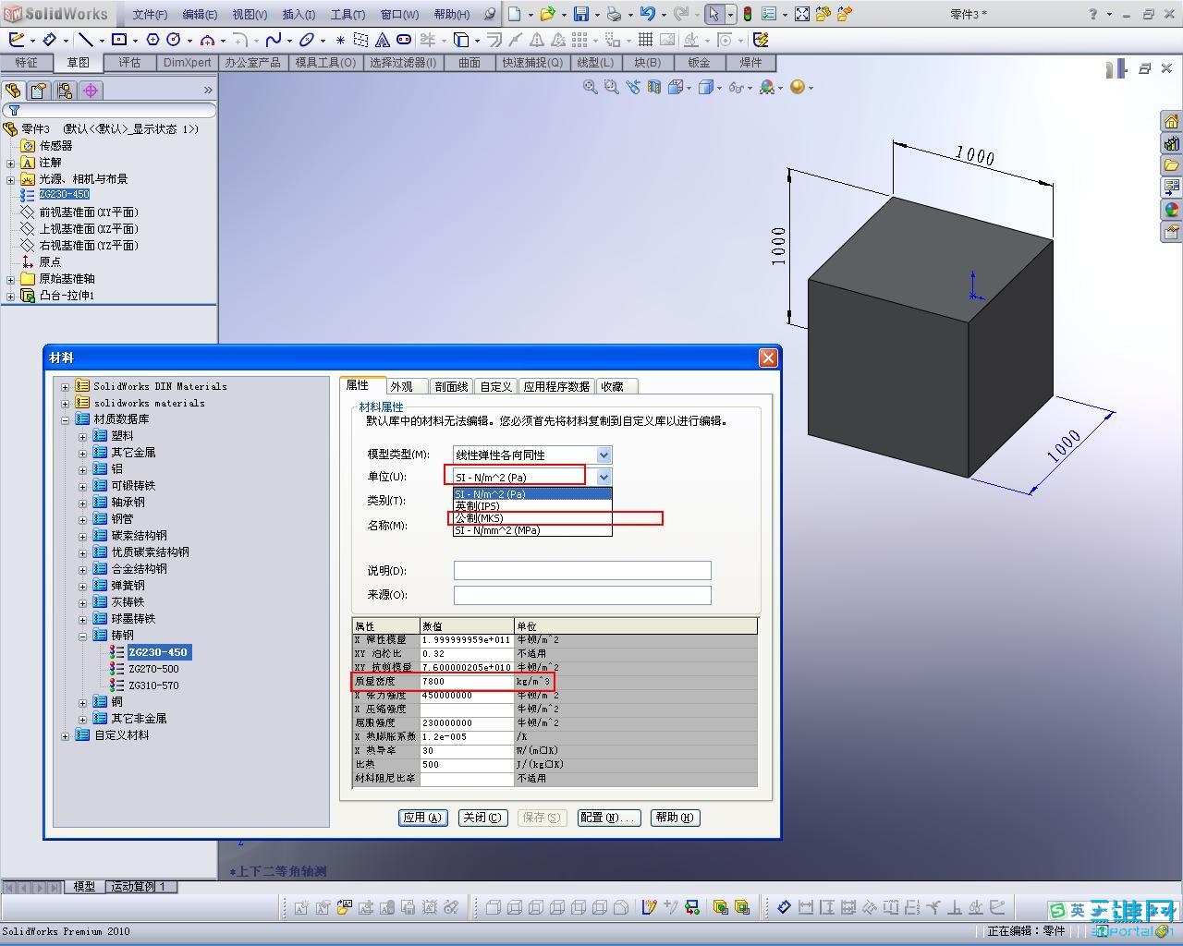
Task: Save the part with the floppy icon
Action: pyautogui.click(x=581, y=14)
